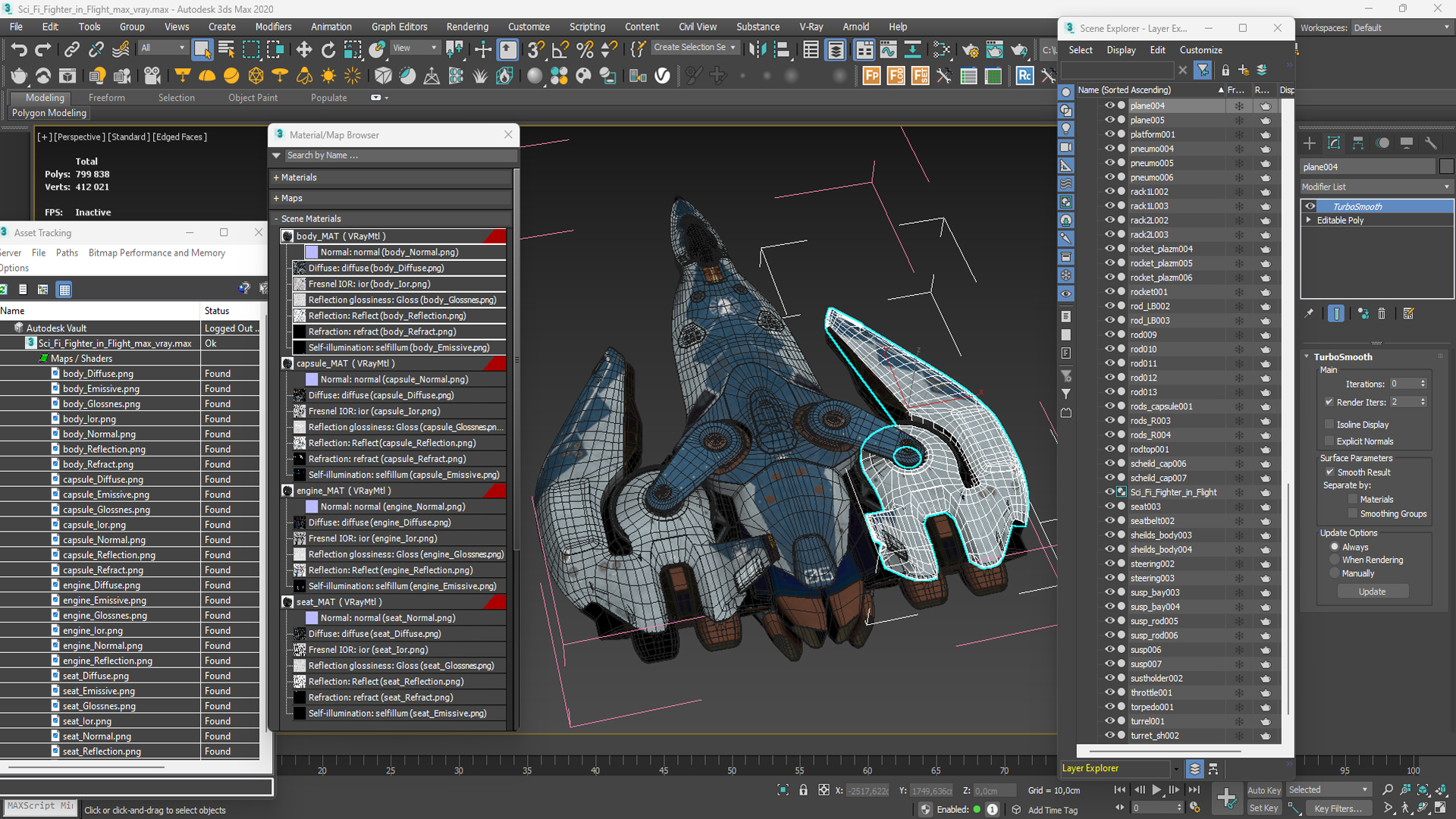Screen dimensions: 1456x819
Task: Open the Workspaces Default dropdown
Action: [x=1401, y=28]
